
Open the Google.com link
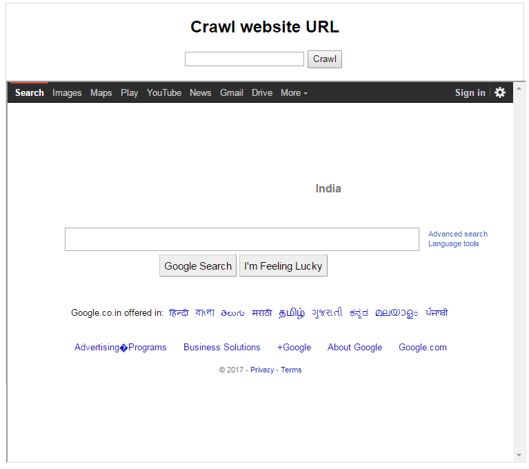click(422, 347)
